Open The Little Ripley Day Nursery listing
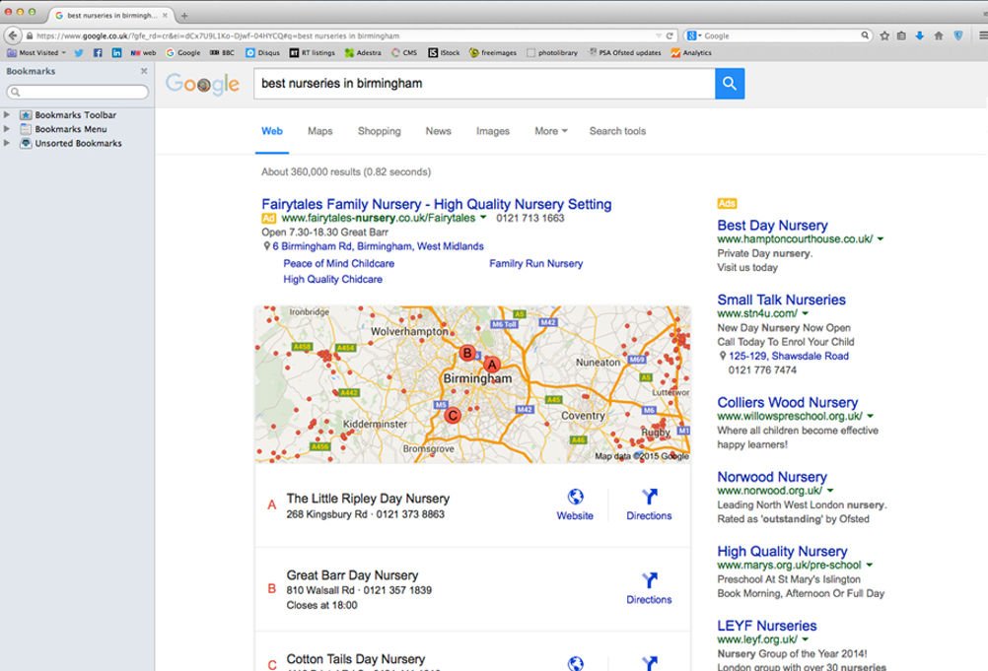This screenshot has height=671, width=988. click(x=368, y=499)
